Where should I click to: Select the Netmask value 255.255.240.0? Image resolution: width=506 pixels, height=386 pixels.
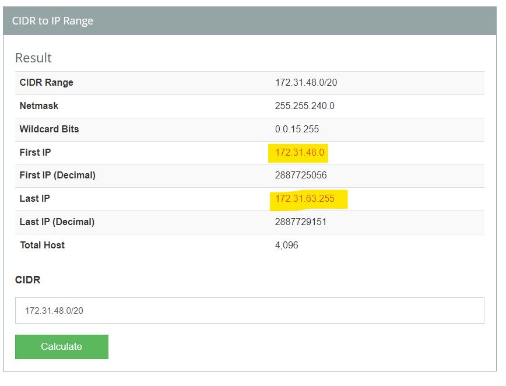click(x=305, y=106)
